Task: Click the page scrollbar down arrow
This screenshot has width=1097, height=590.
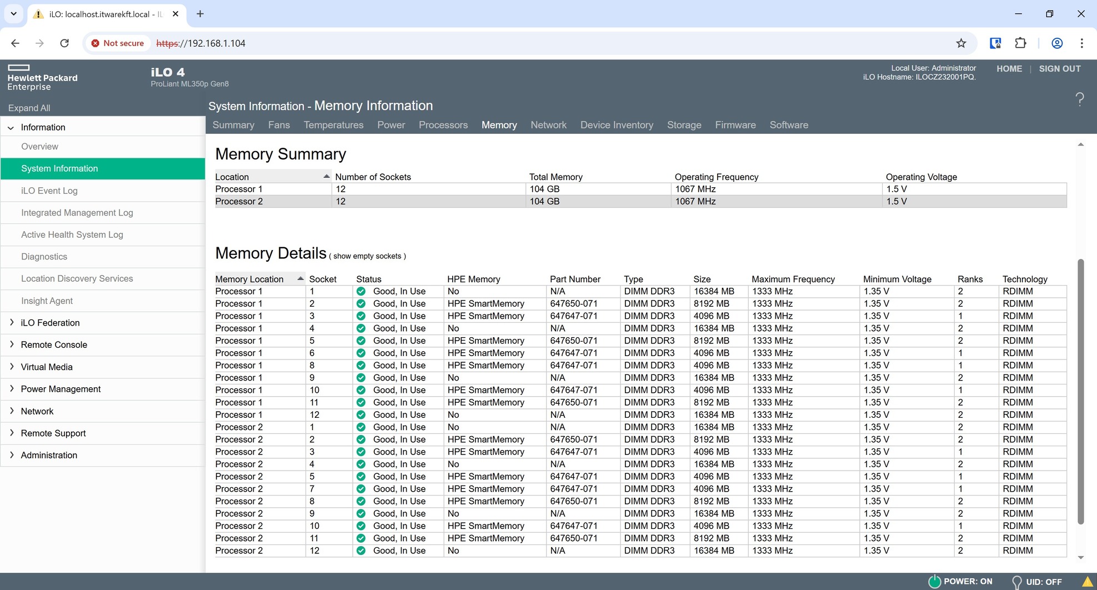Action: click(1080, 558)
